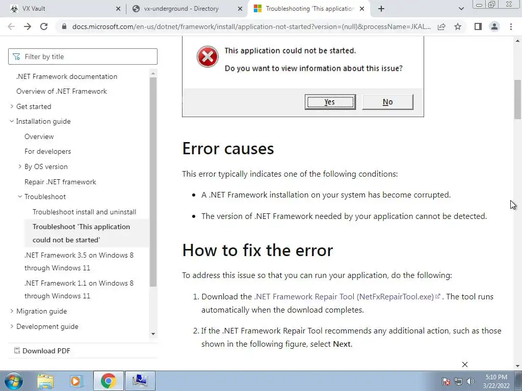Share this page via the share icon
Viewport: 522px width, 391px height.
[x=441, y=26]
